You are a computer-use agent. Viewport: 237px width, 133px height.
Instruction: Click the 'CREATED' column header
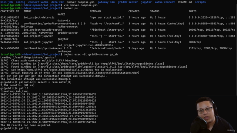click(x=134, y=11)
